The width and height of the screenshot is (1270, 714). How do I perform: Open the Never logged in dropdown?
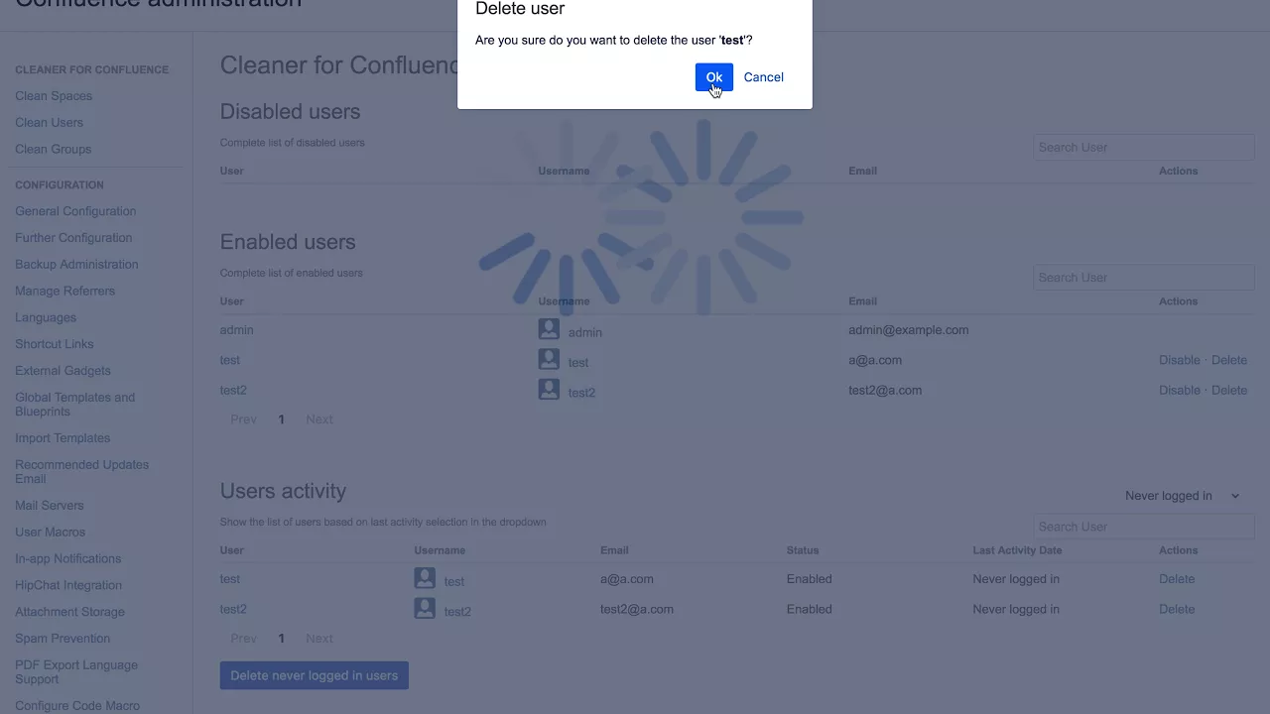pos(1182,496)
